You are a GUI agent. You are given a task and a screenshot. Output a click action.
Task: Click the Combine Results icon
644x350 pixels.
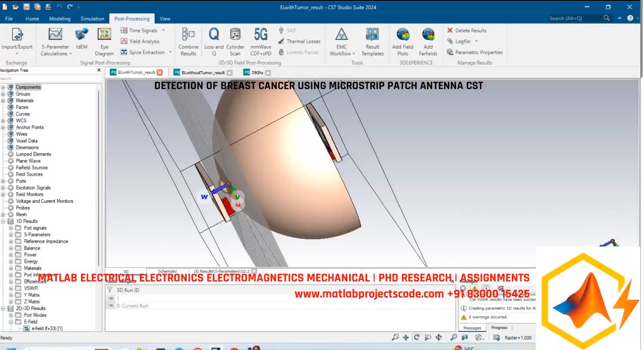click(187, 41)
